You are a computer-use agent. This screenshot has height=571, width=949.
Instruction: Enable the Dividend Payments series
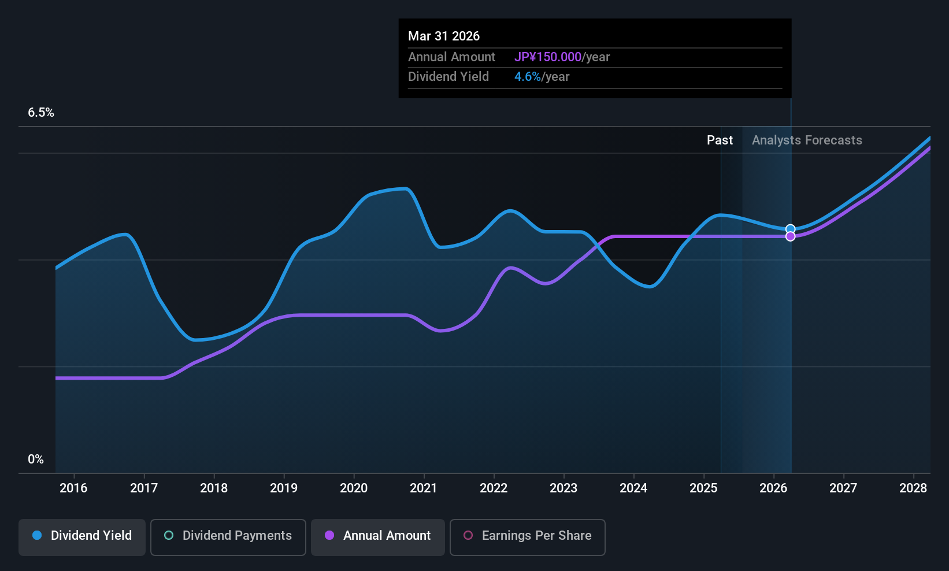coord(228,537)
